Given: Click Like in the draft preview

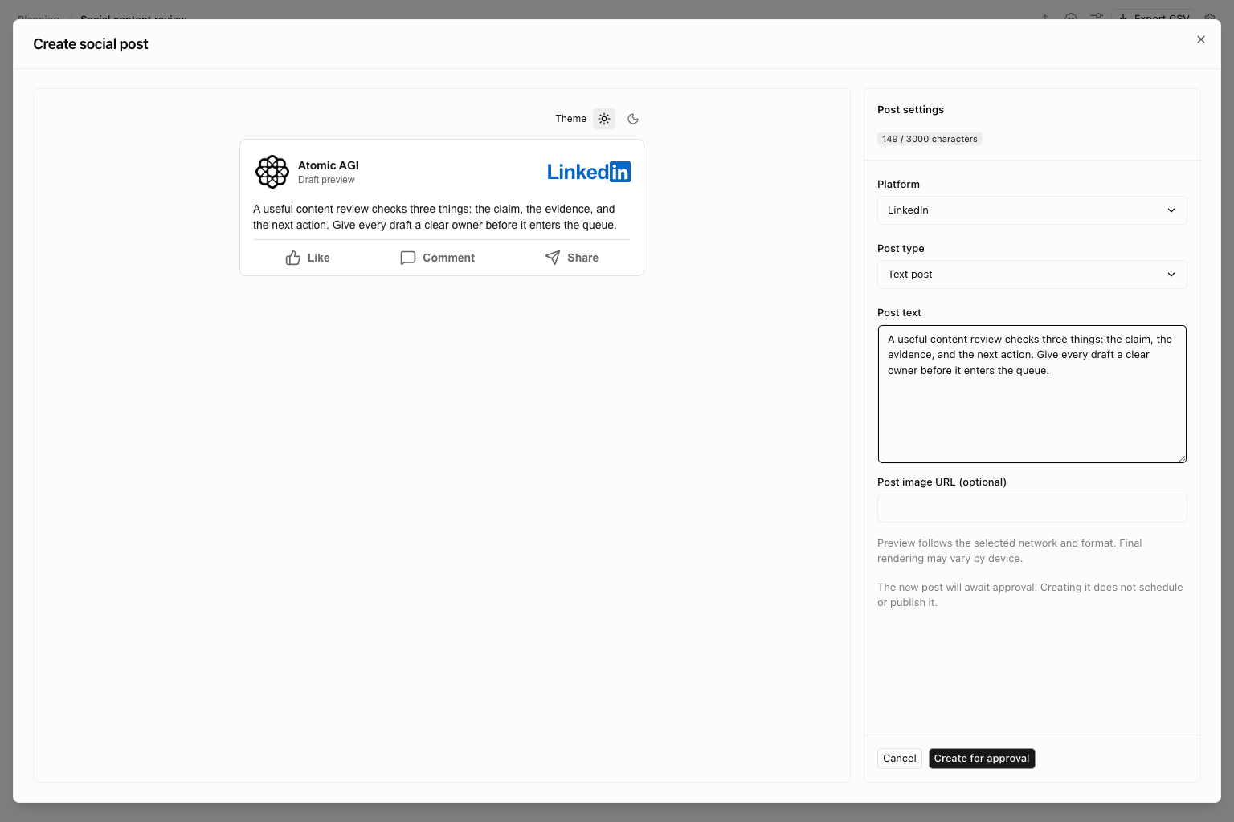Looking at the screenshot, I should [308, 258].
